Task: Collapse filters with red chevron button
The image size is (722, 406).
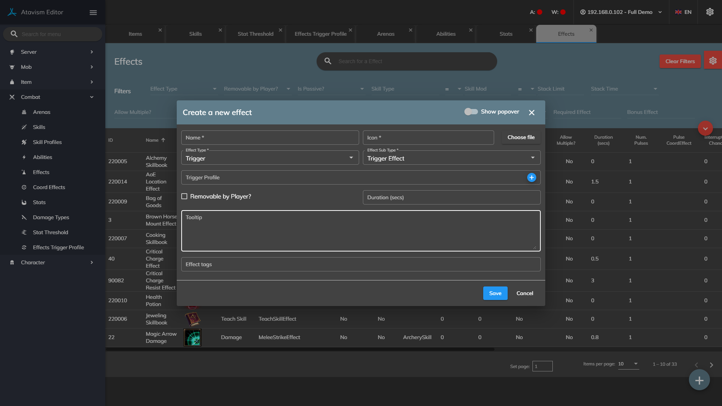Action: click(705, 129)
